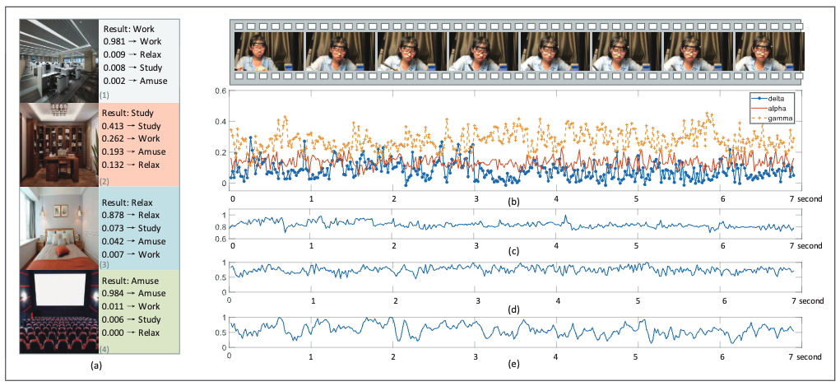Select the '0.132 → Relax' line

[132, 165]
